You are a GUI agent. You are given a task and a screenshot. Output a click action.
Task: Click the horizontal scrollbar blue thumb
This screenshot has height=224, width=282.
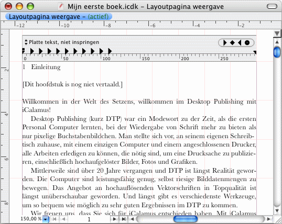coord(186,219)
